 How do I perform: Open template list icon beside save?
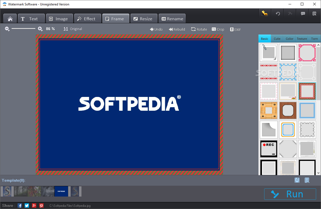(x=307, y=180)
